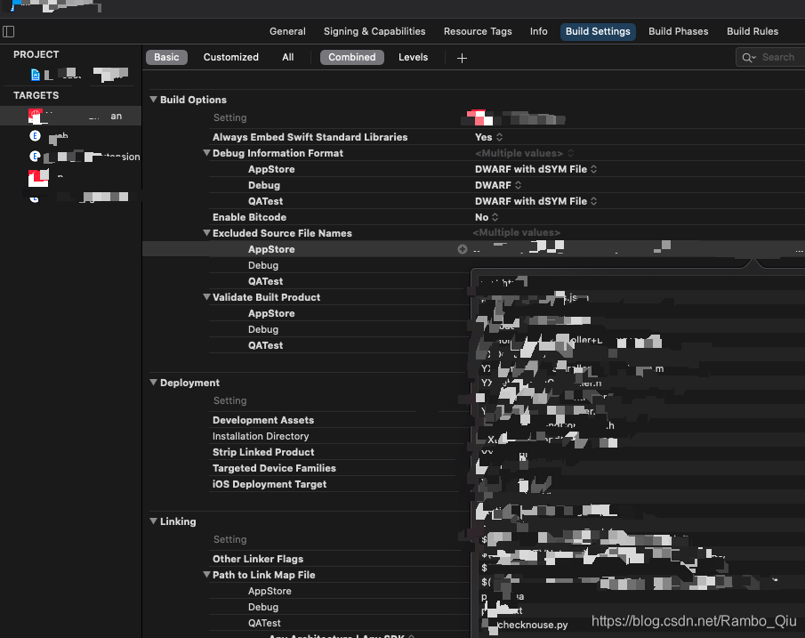Image resolution: width=805 pixels, height=638 pixels.
Task: Select the highlighted target ending in 'an'
Action: [x=71, y=116]
